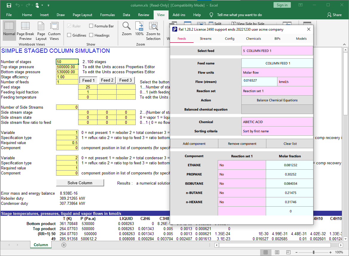Open Customize Quick Access Toolbar arrow
349x256 pixels.
(49, 5)
